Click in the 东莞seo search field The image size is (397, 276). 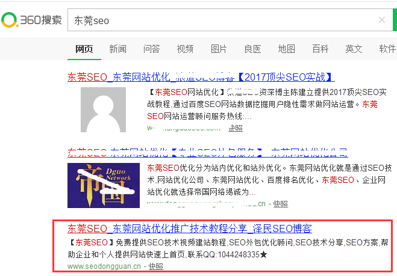click(x=230, y=20)
